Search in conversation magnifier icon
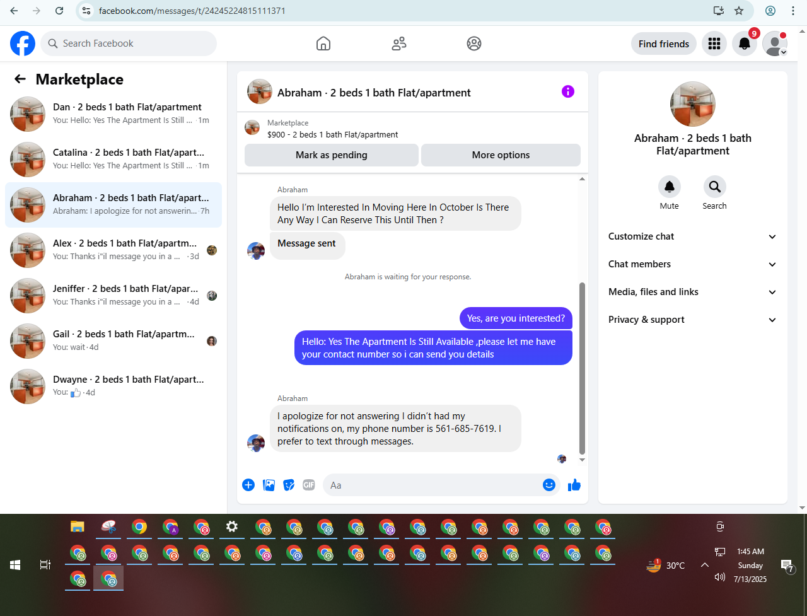 (x=715, y=187)
